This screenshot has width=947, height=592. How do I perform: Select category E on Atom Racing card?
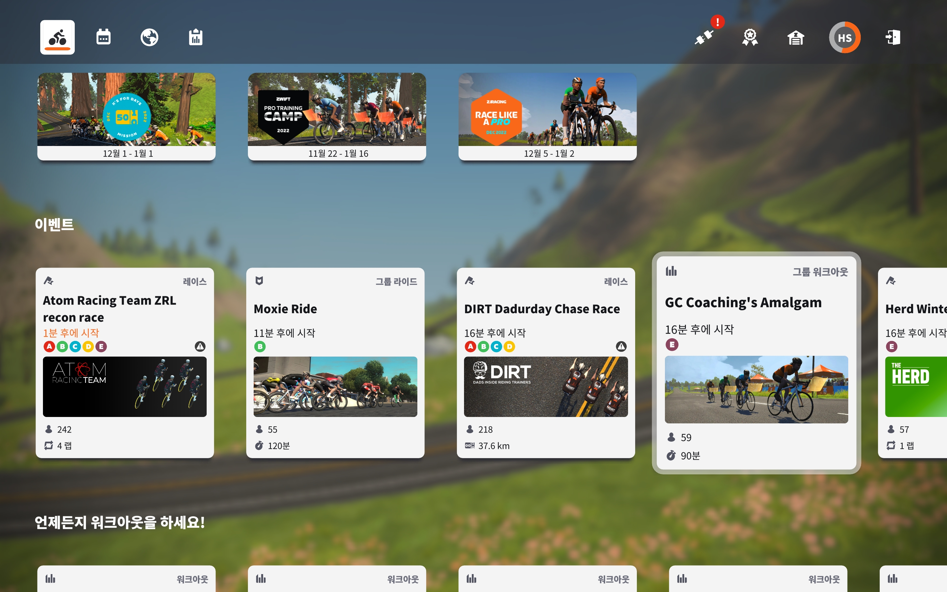pyautogui.click(x=101, y=346)
